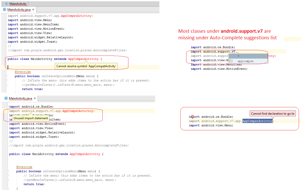
Task: Click "return true;" in the lower editor
Action: coord(34,184)
